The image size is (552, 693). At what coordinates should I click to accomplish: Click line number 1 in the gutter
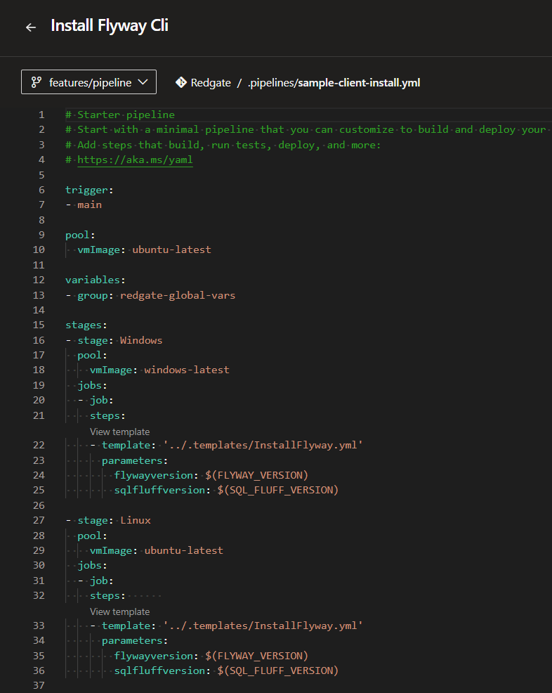tap(41, 114)
